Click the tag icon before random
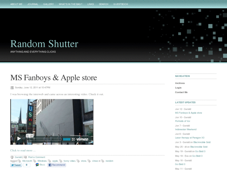This screenshot has height=170, width=227. pyautogui.click(x=103, y=161)
